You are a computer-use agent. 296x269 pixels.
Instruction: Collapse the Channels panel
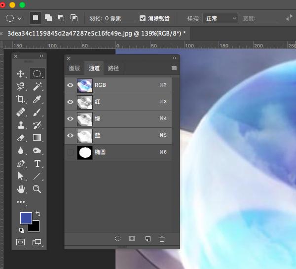coord(175,58)
